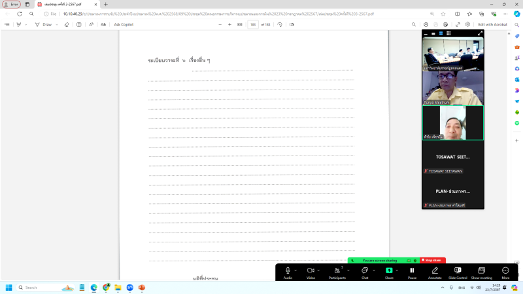This screenshot has width=523, height=294.
Task: Expand the Audio options arrow
Action: click(x=295, y=270)
